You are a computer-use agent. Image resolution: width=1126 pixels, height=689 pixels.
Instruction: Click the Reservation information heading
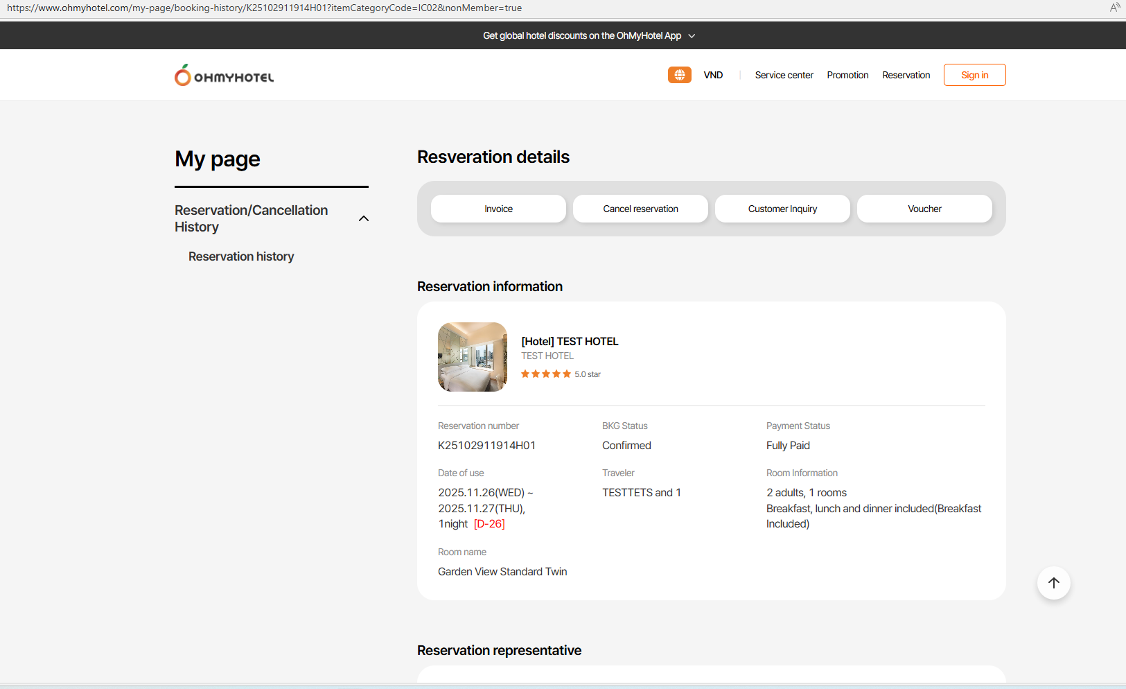click(x=490, y=287)
